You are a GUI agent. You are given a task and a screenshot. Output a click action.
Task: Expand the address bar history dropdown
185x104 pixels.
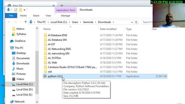(x=132, y=22)
